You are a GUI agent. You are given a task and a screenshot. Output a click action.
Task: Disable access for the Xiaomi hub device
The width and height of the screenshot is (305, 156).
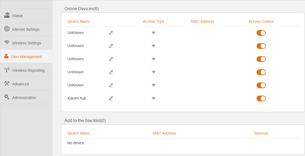click(261, 98)
